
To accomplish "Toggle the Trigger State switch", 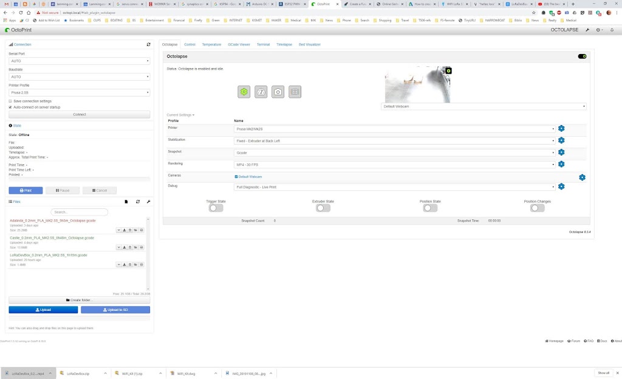I will click(x=216, y=208).
